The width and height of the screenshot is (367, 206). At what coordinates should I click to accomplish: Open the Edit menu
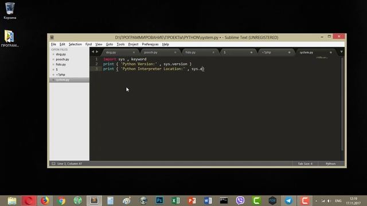click(x=63, y=45)
